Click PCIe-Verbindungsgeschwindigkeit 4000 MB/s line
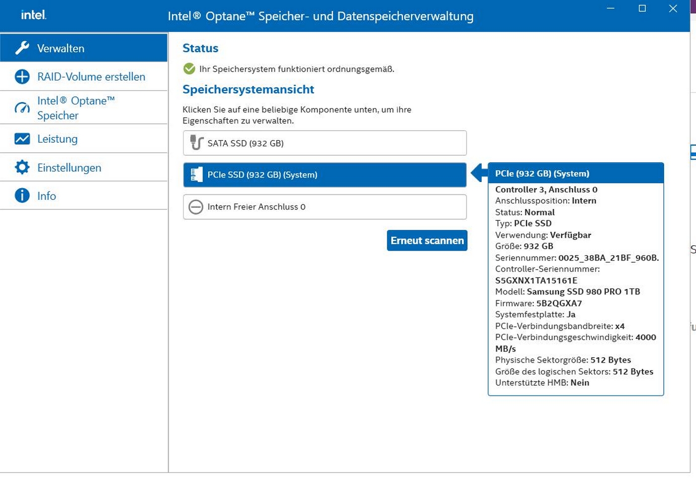Image resolution: width=696 pixels, height=479 pixels. click(x=575, y=343)
